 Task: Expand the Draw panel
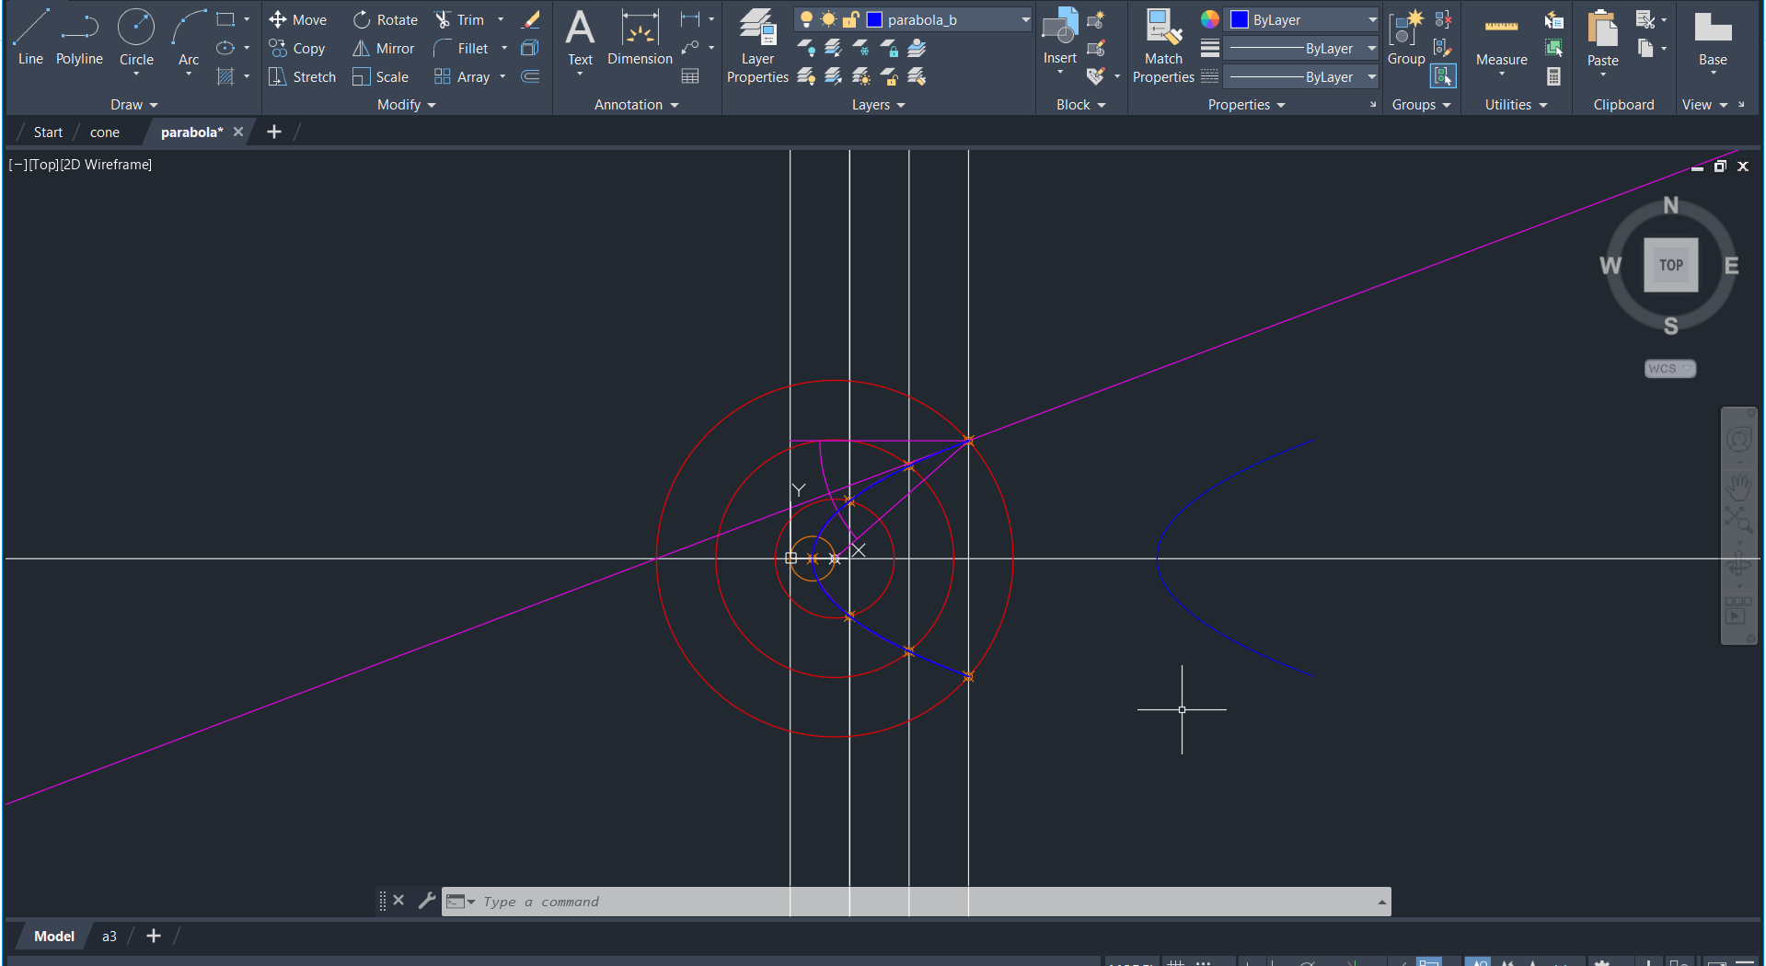[x=134, y=105]
